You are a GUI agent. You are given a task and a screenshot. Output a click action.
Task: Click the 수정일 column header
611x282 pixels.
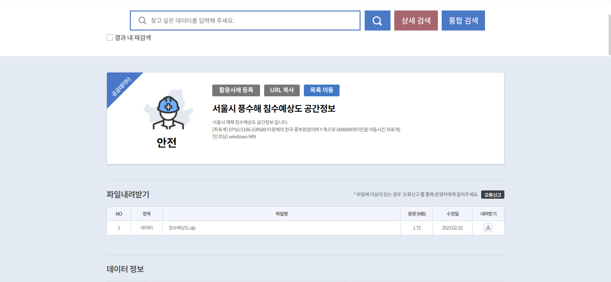pos(453,214)
